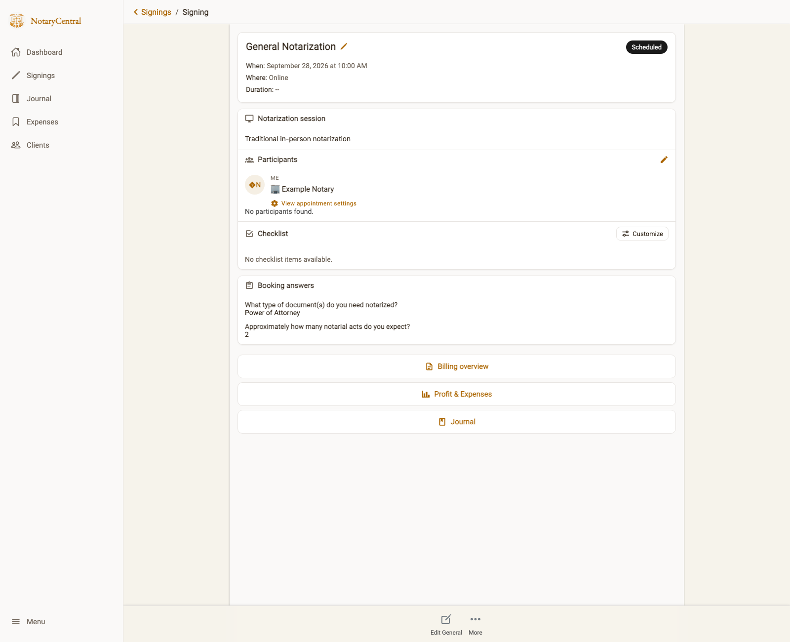This screenshot has width=790, height=642.
Task: Click the Checklist checkbox icon
Action: coord(249,234)
